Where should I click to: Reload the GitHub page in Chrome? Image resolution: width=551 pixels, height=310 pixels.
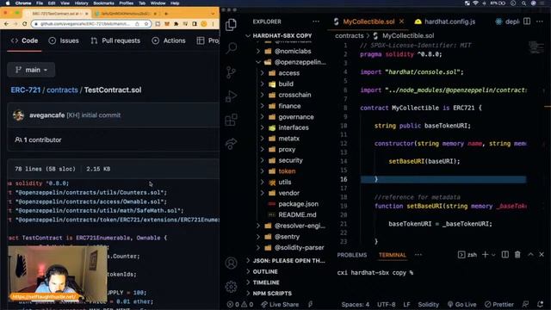click(24, 23)
